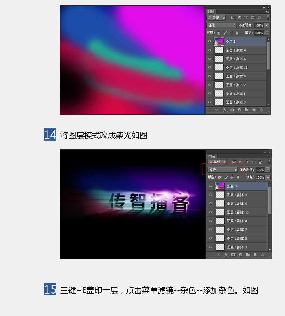Click lock transparent pixels icon in upper Layers panel
This screenshot has height=316, width=285.
click(x=219, y=33)
